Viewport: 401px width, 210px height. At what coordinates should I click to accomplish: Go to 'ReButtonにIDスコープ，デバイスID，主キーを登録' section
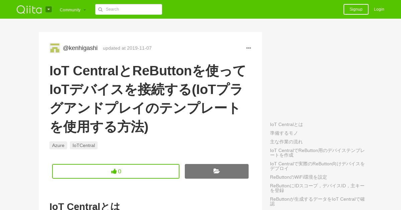tap(317, 188)
